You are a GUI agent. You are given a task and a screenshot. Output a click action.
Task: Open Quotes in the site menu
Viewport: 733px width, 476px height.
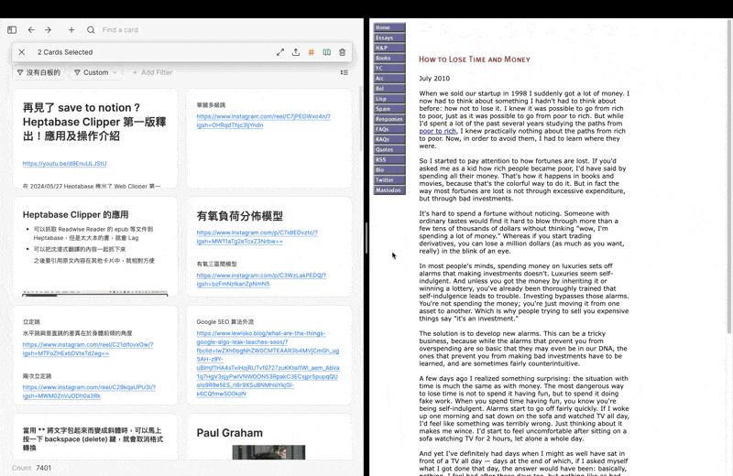(x=389, y=149)
